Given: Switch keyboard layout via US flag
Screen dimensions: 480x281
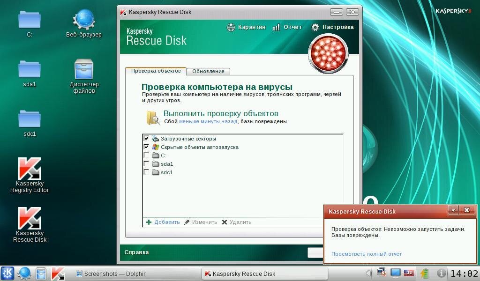Looking at the screenshot, I should point(409,273).
